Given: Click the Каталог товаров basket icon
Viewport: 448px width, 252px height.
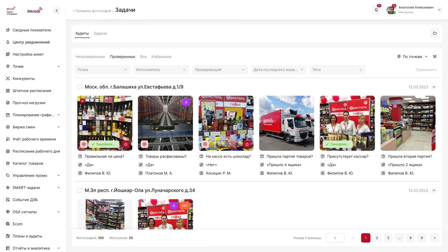Looking at the screenshot, I should pos(8,164).
